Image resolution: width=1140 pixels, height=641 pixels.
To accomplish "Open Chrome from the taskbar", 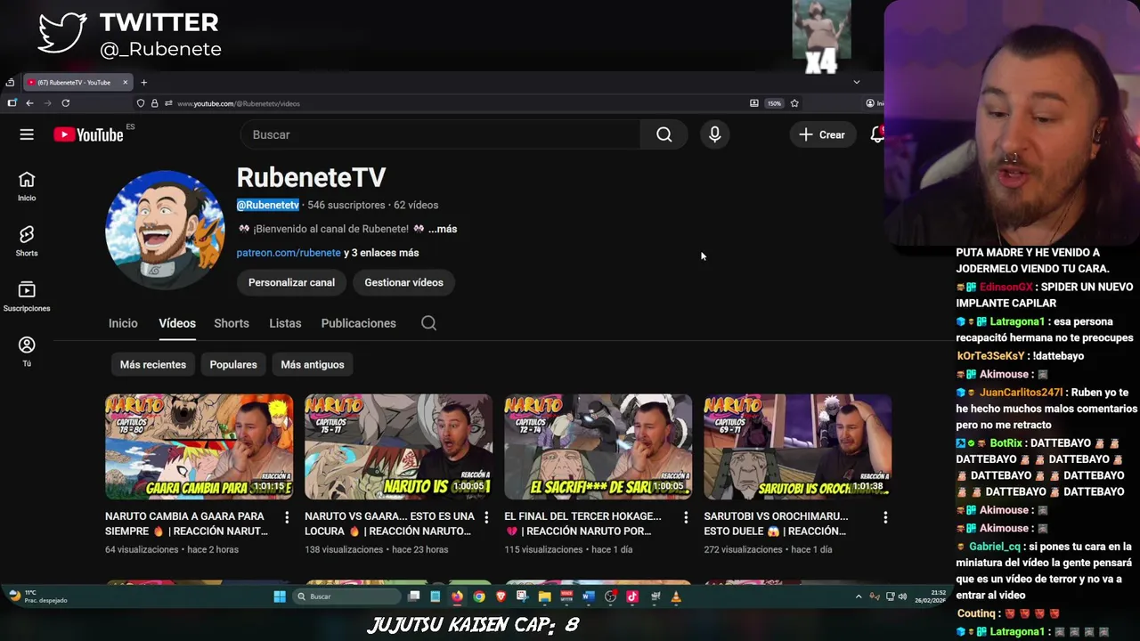I will coord(479,596).
